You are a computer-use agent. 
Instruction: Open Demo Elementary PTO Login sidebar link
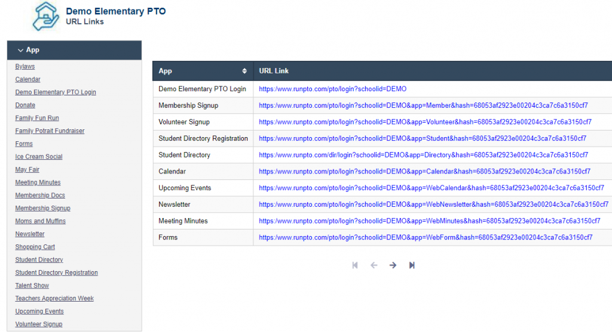coord(56,92)
